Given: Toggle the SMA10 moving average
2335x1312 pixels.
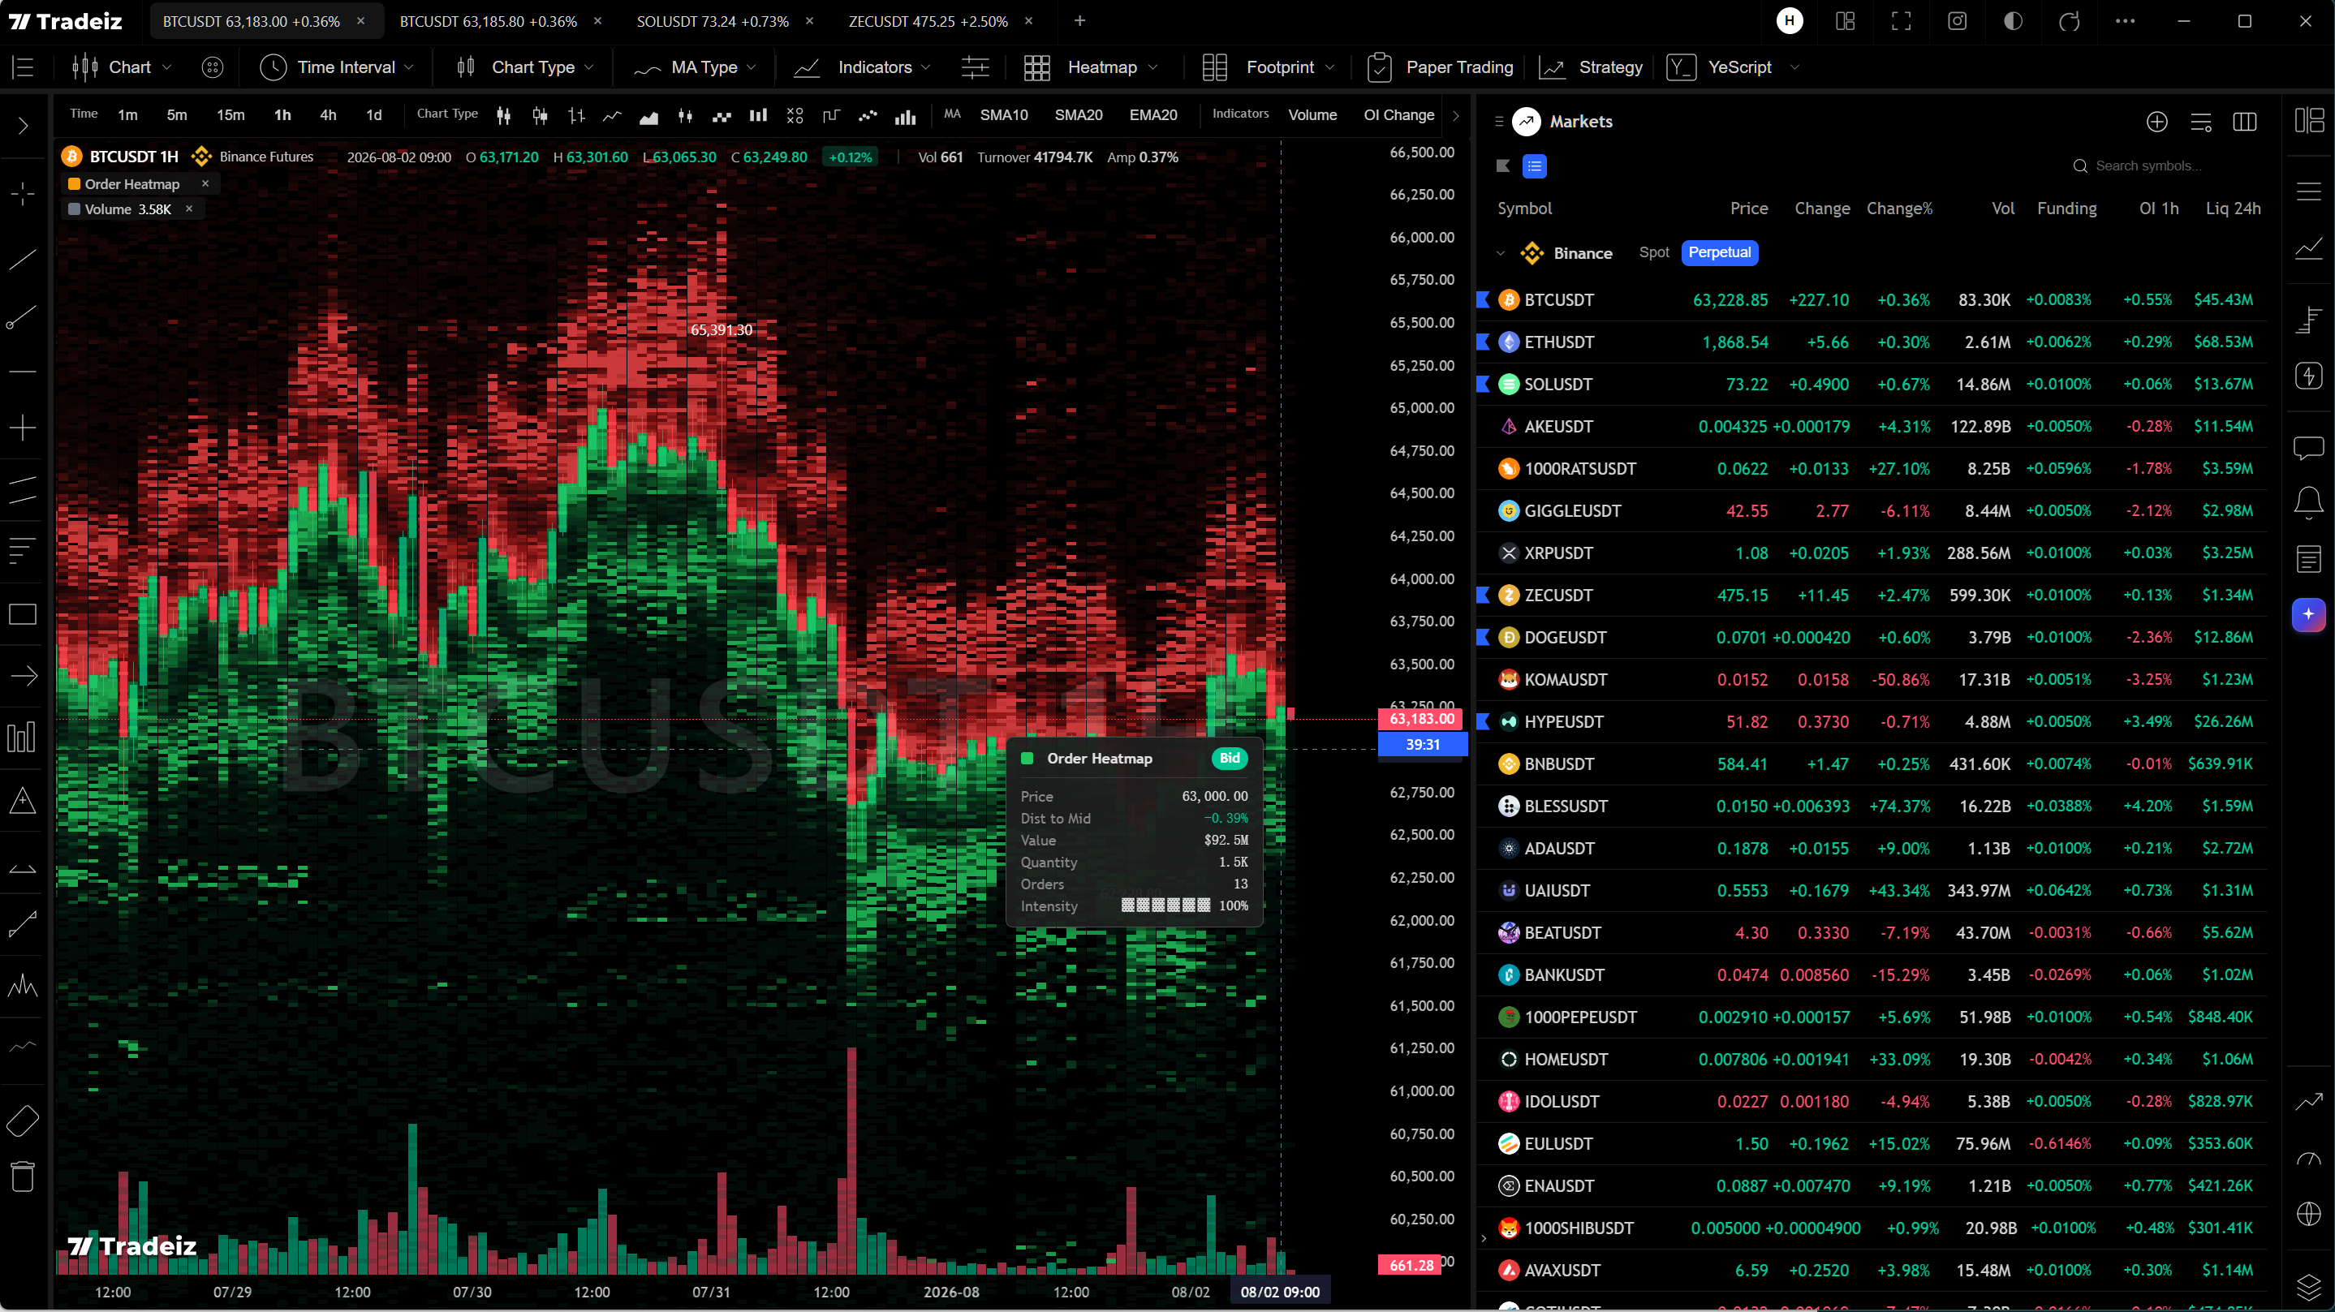Looking at the screenshot, I should coord(1003,115).
